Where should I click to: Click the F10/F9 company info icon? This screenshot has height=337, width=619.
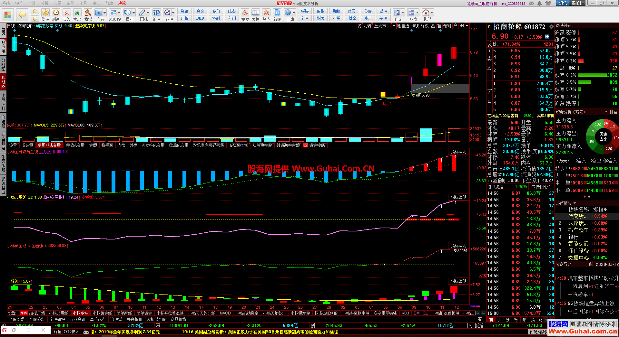(113, 13)
